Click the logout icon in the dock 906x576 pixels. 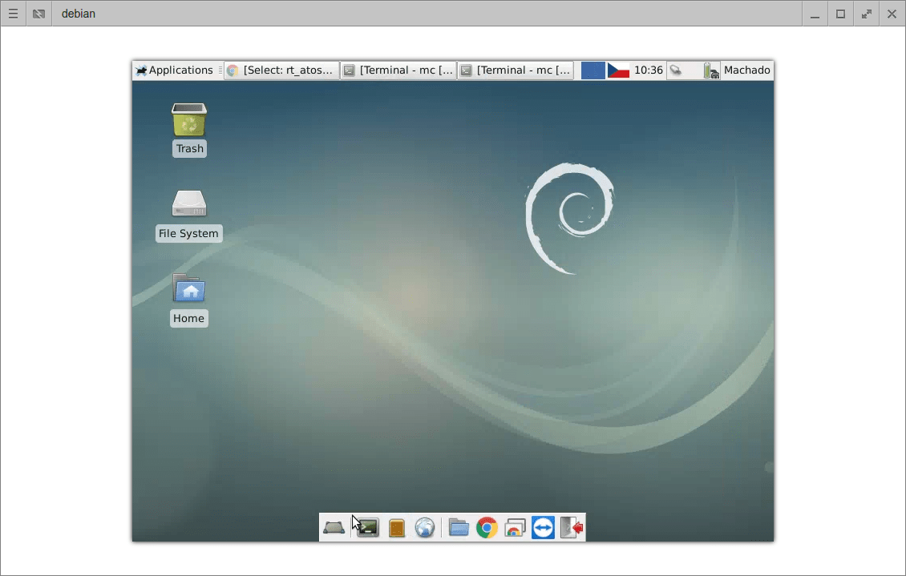(x=572, y=527)
